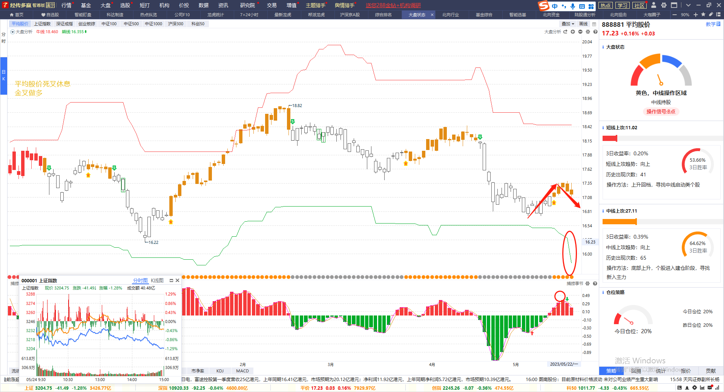This screenshot has height=392, width=724.
Task: Click the target icon in status bar
Action: click(x=695, y=388)
